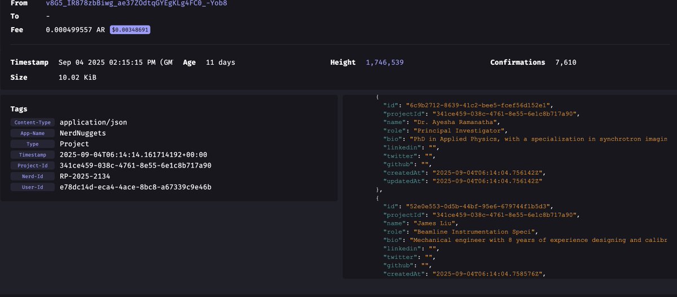Viewport: 677px width, 297px height.
Task: Select tag value 2025-09-04T06:14:14.161714192+00:00
Action: click(x=133, y=155)
